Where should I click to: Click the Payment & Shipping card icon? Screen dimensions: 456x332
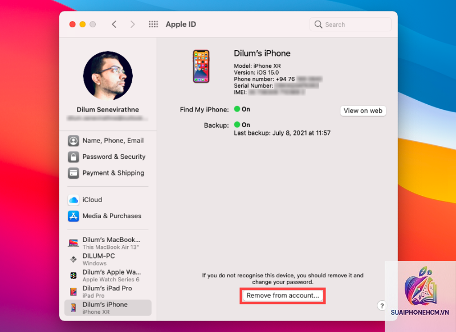[x=74, y=173]
